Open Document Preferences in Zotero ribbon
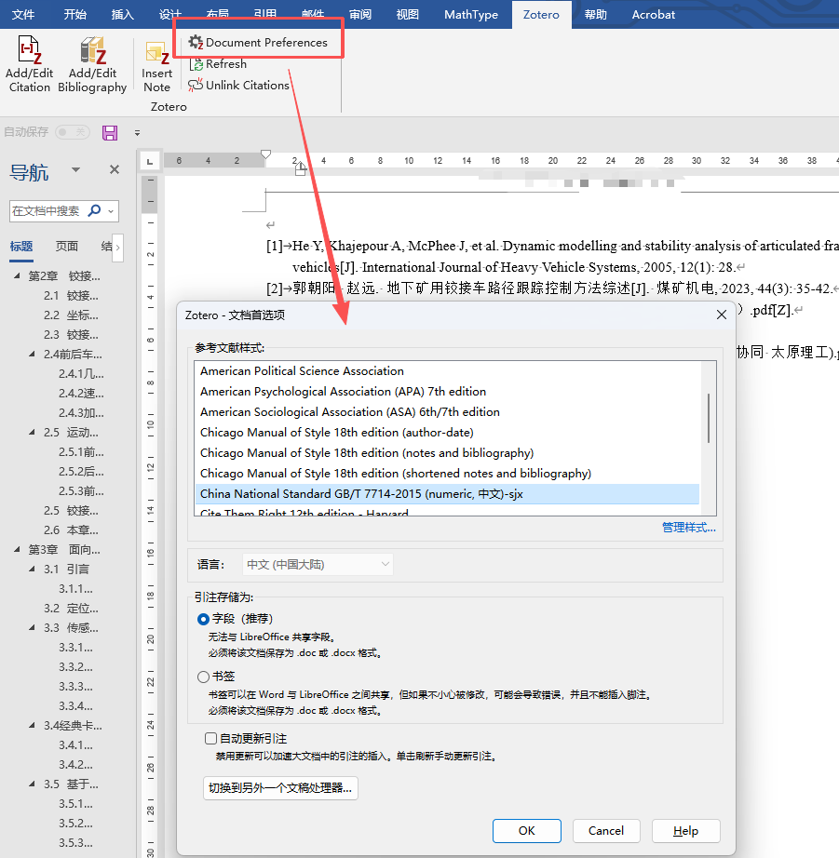The image size is (839, 858). tap(258, 42)
